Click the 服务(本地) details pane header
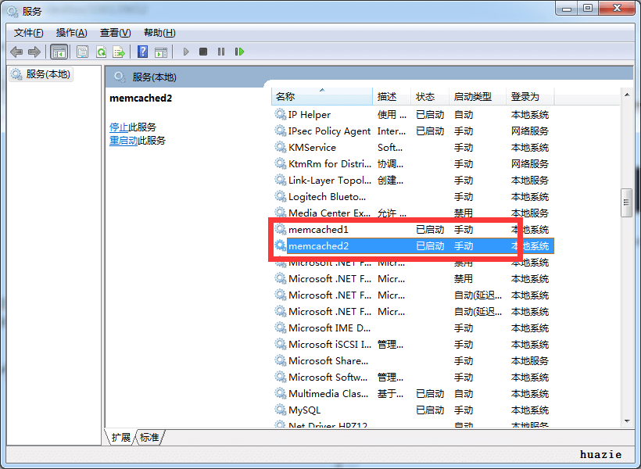This screenshot has height=469, width=641. pyautogui.click(x=369, y=77)
